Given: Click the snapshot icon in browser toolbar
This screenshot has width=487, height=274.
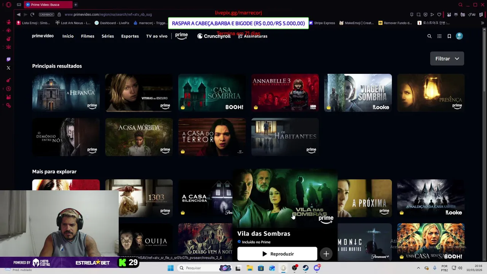Looking at the screenshot, I should [419, 14].
